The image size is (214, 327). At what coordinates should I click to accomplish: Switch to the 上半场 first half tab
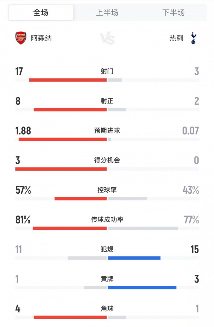pyautogui.click(x=107, y=13)
